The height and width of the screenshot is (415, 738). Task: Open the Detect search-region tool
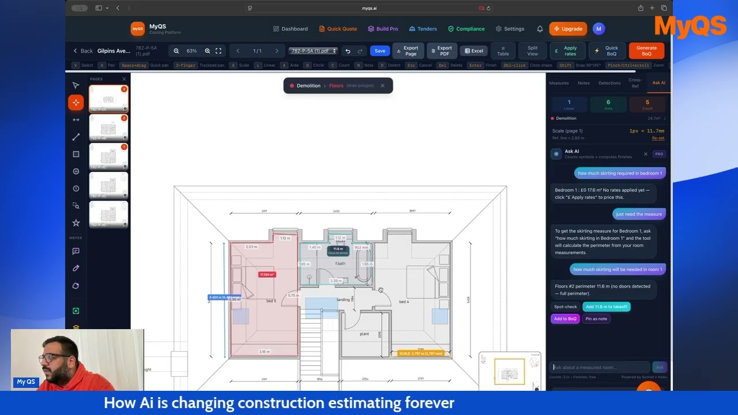point(76,206)
